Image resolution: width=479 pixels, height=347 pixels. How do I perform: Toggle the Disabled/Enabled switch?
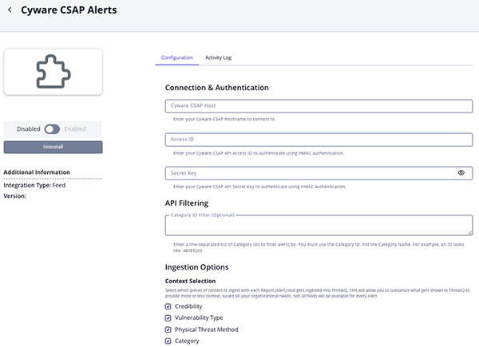52,129
